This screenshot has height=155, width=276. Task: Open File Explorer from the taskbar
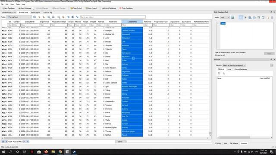click(x=53, y=152)
